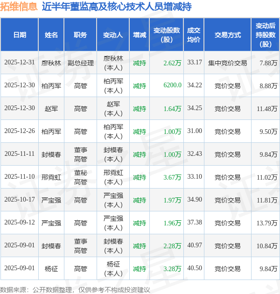The image size is (280, 294).
Task: Click the heading 近半年董监高及核心技术人员增减持
Action: pyautogui.click(x=117, y=7)
